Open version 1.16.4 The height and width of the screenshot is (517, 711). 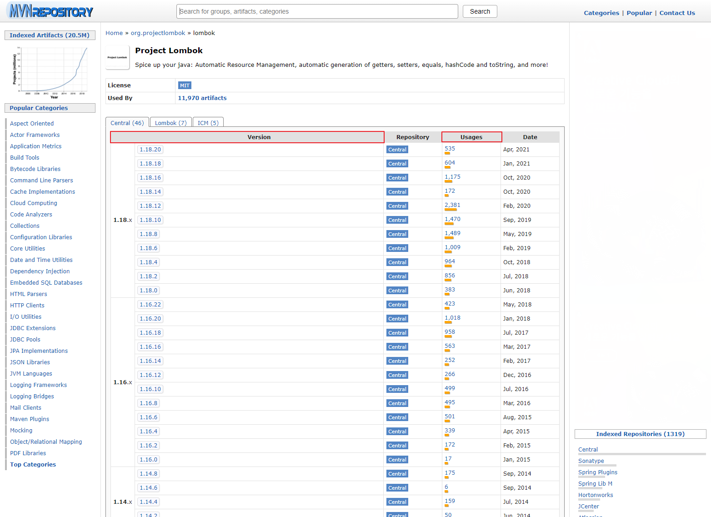coord(149,432)
